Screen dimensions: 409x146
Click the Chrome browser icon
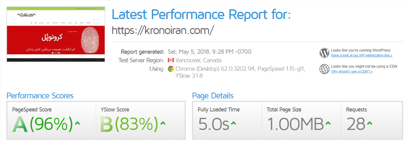[x=171, y=69]
